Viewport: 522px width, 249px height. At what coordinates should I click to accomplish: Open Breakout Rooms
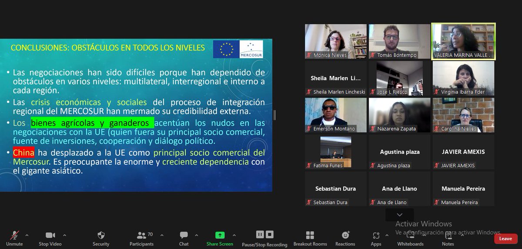click(x=310, y=238)
